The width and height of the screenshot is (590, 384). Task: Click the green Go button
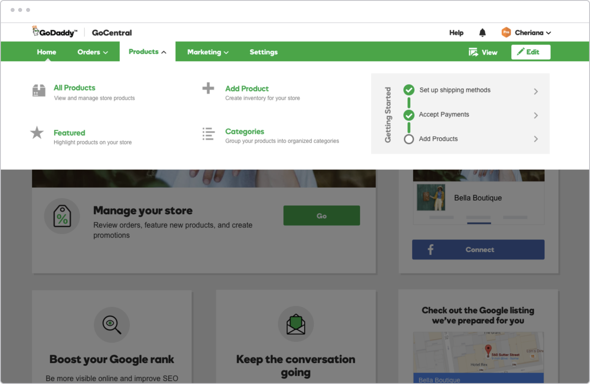pos(322,216)
